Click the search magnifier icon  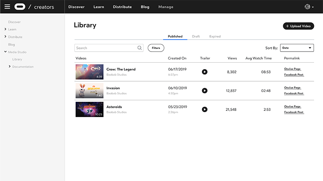pyautogui.click(x=140, y=48)
